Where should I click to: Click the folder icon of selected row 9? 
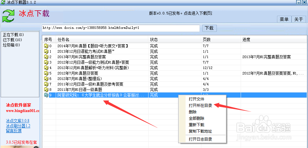click(46, 95)
